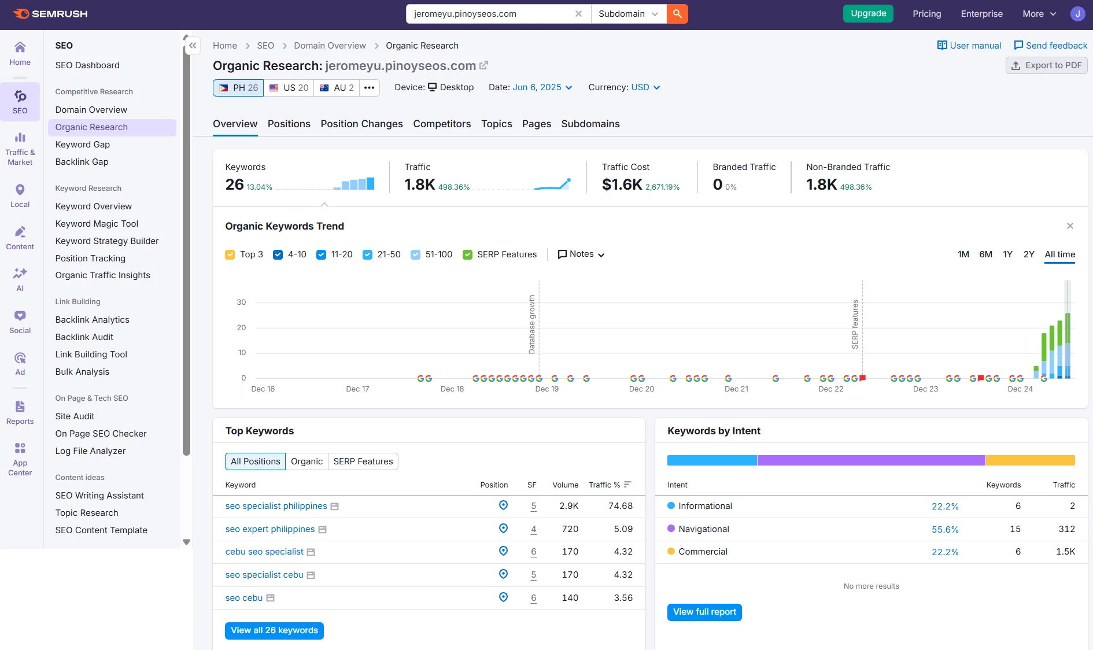Viewport: 1093px width, 650px height.
Task: Open external link icon beside domain title
Action: (484, 65)
